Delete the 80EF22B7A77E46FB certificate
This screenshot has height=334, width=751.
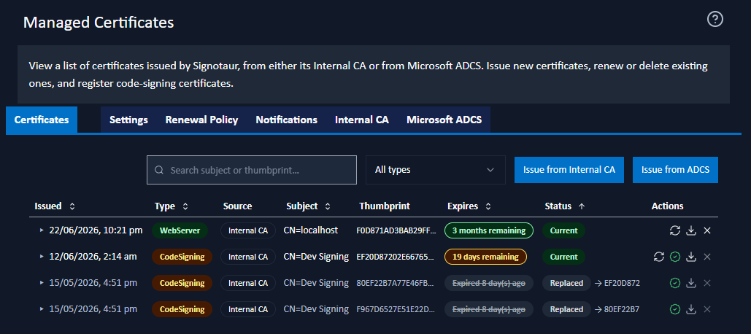(707, 283)
